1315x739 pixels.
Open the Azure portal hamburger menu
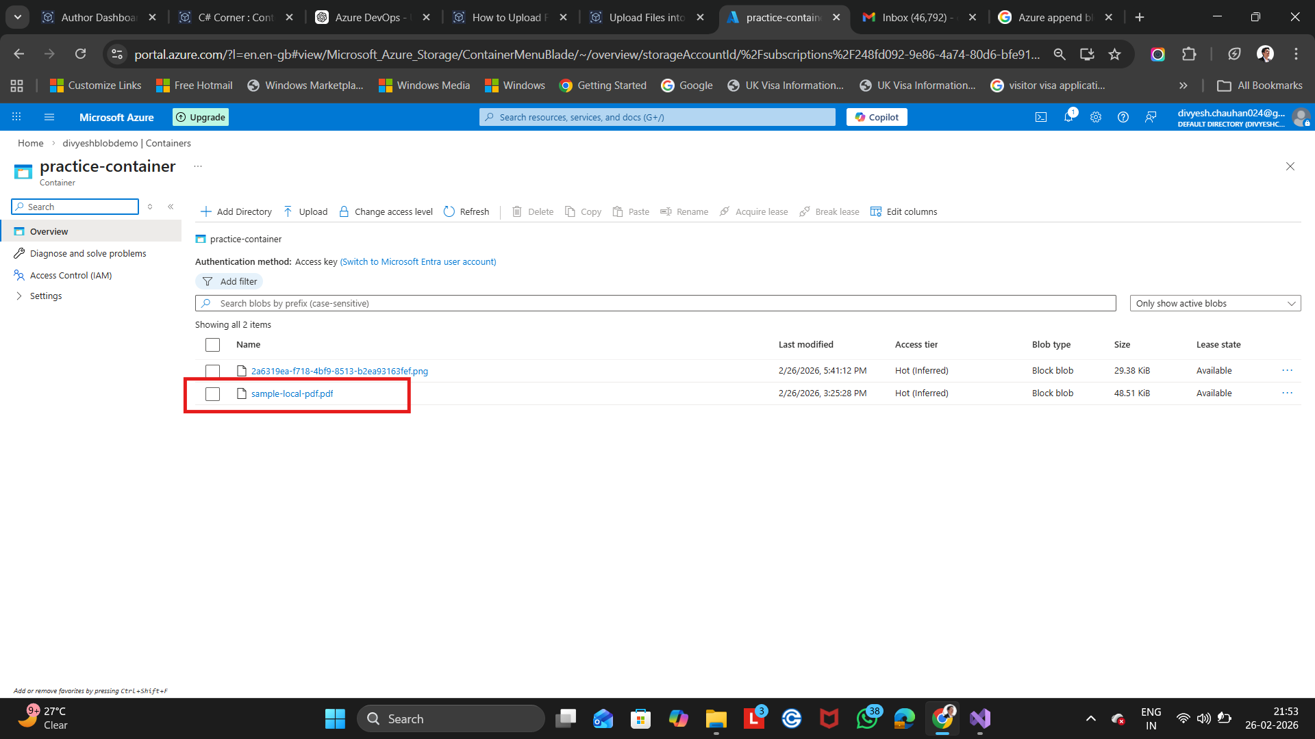pos(49,117)
